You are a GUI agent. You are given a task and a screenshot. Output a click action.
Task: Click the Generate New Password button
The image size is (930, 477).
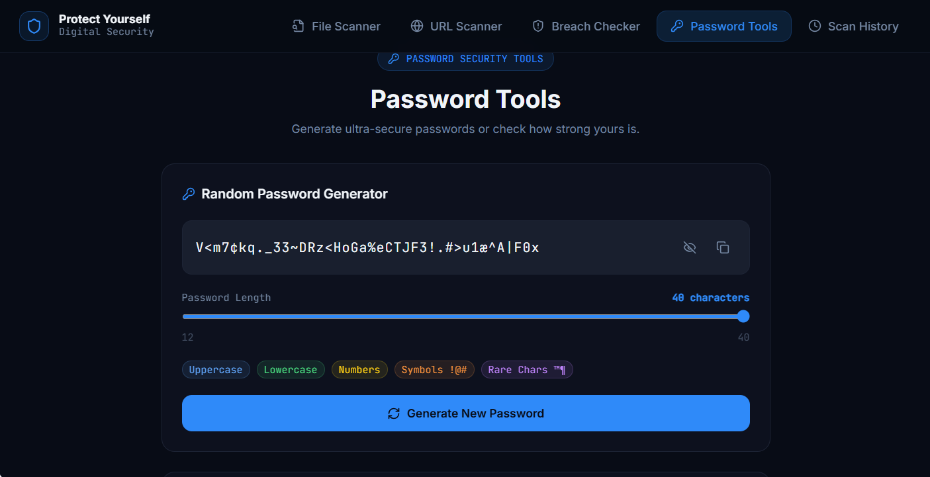pyautogui.click(x=465, y=413)
